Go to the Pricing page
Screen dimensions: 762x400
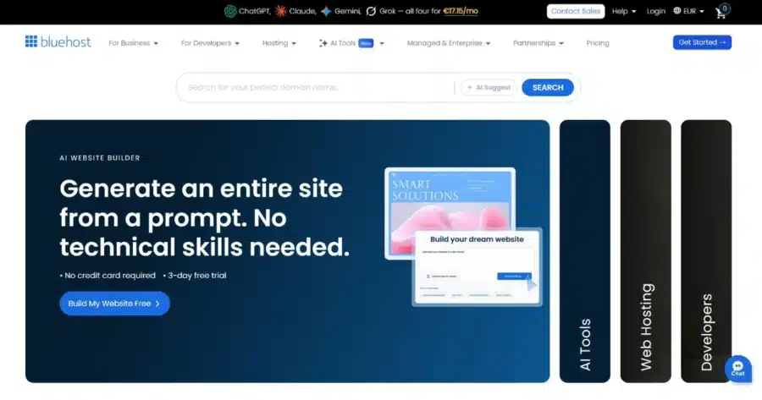[598, 43]
